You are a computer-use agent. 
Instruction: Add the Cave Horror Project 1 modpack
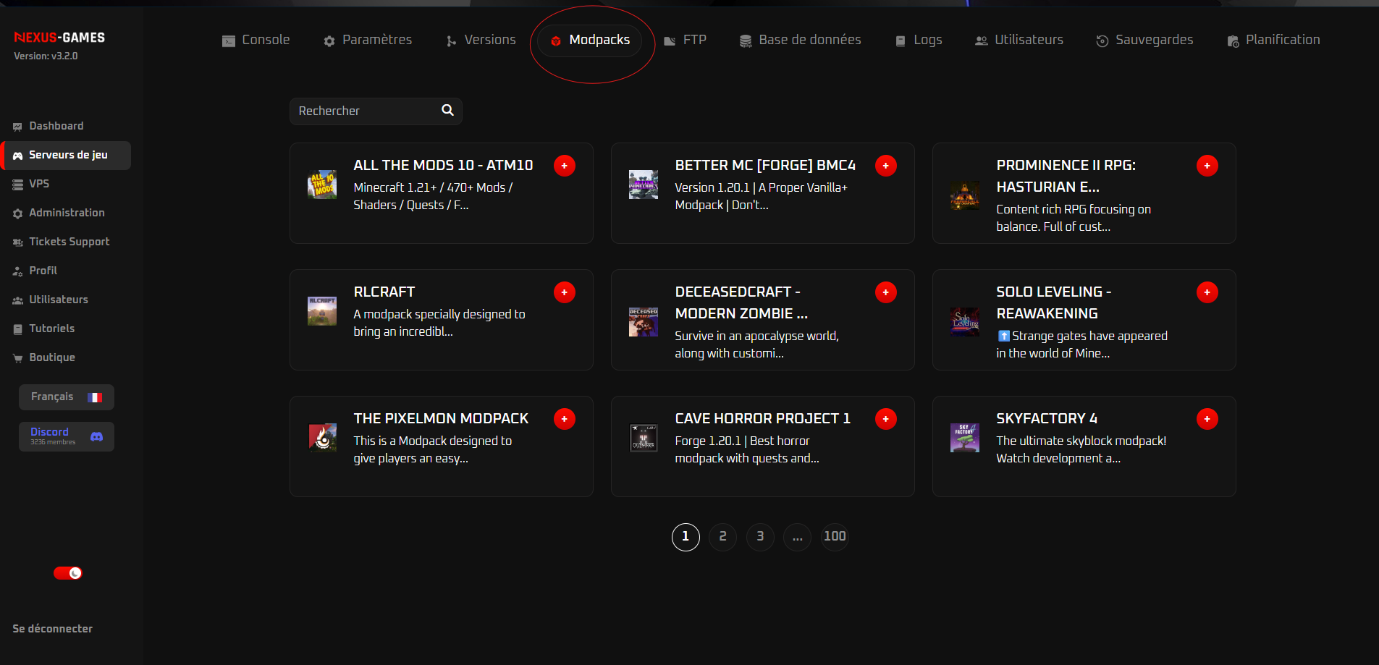[x=886, y=419]
